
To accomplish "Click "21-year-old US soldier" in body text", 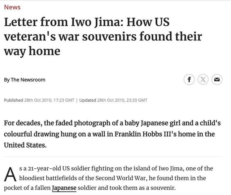I will coord(56,168).
